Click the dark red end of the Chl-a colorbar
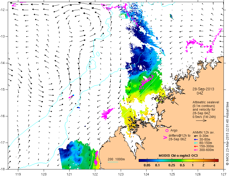 217,161
